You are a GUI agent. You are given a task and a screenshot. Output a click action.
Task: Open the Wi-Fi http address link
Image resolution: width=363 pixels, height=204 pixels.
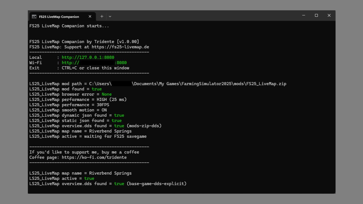click(x=94, y=63)
